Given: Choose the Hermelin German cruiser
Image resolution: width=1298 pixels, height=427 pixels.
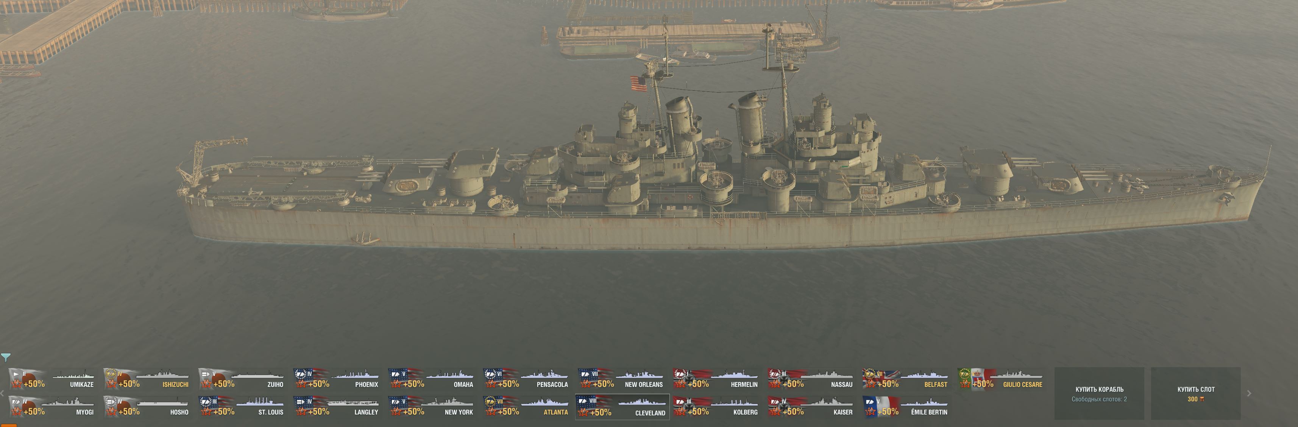Looking at the screenshot, I should [x=716, y=379].
